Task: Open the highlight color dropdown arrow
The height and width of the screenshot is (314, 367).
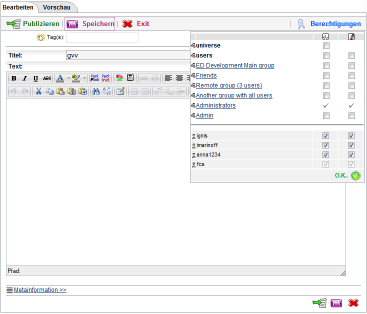Action: (x=84, y=78)
